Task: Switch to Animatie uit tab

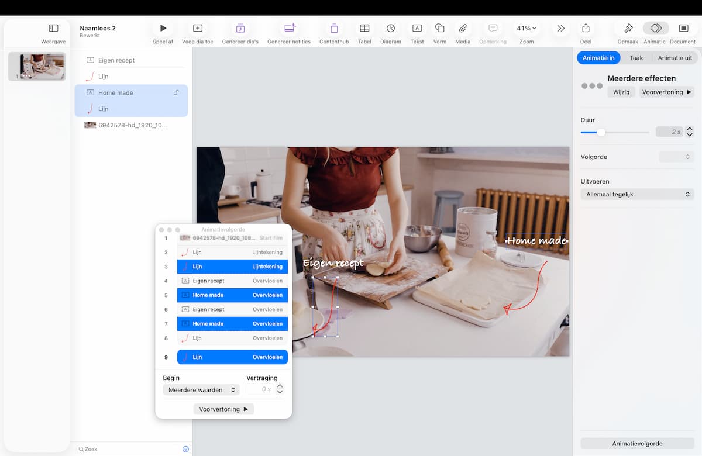Action: (675, 58)
